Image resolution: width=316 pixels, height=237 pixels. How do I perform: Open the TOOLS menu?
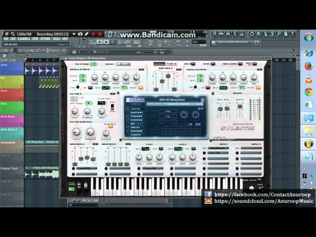[57, 39]
